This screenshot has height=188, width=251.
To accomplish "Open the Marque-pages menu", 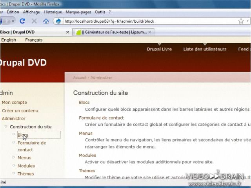I will (78, 12).
